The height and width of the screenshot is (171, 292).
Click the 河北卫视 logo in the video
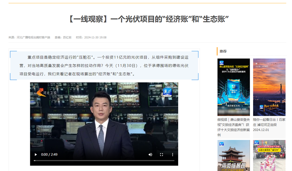tap(46, 92)
